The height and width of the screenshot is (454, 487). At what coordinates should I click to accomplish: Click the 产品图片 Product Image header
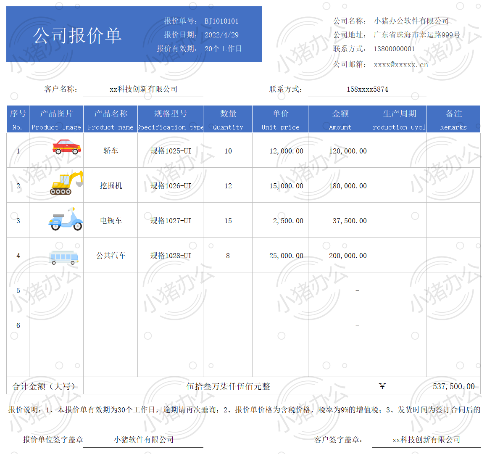click(x=56, y=119)
